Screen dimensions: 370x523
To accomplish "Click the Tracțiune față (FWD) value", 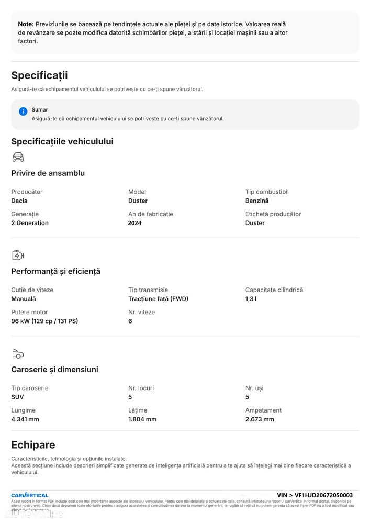I will click(158, 299).
